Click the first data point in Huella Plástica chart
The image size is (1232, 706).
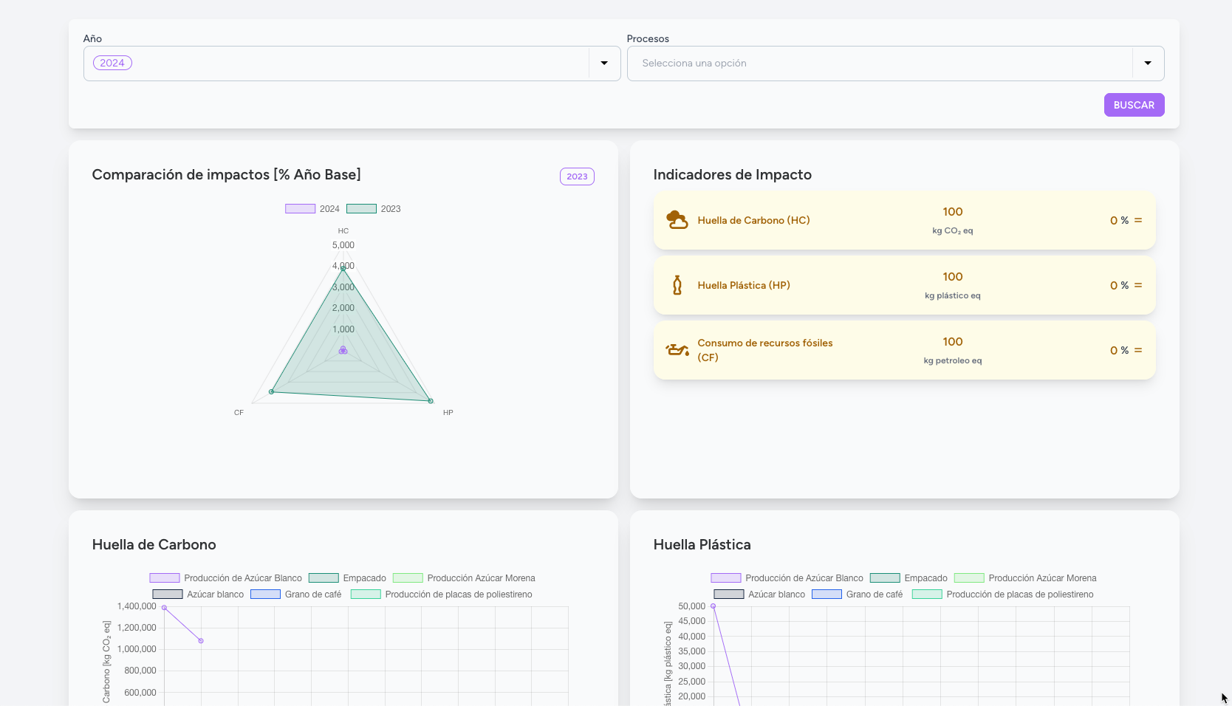pyautogui.click(x=713, y=606)
